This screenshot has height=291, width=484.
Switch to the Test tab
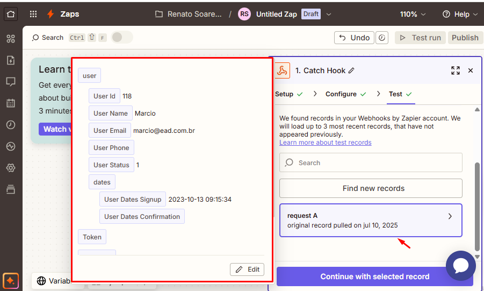(x=400, y=94)
